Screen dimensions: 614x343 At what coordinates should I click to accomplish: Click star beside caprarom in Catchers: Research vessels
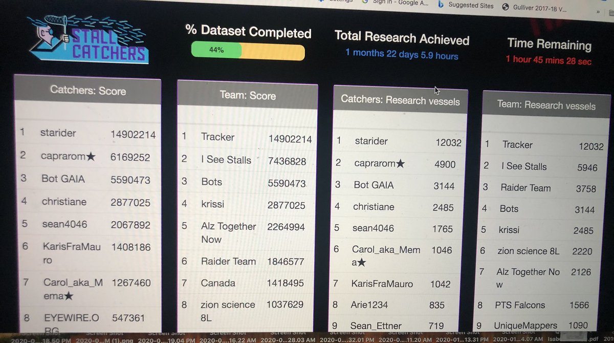tap(400, 164)
